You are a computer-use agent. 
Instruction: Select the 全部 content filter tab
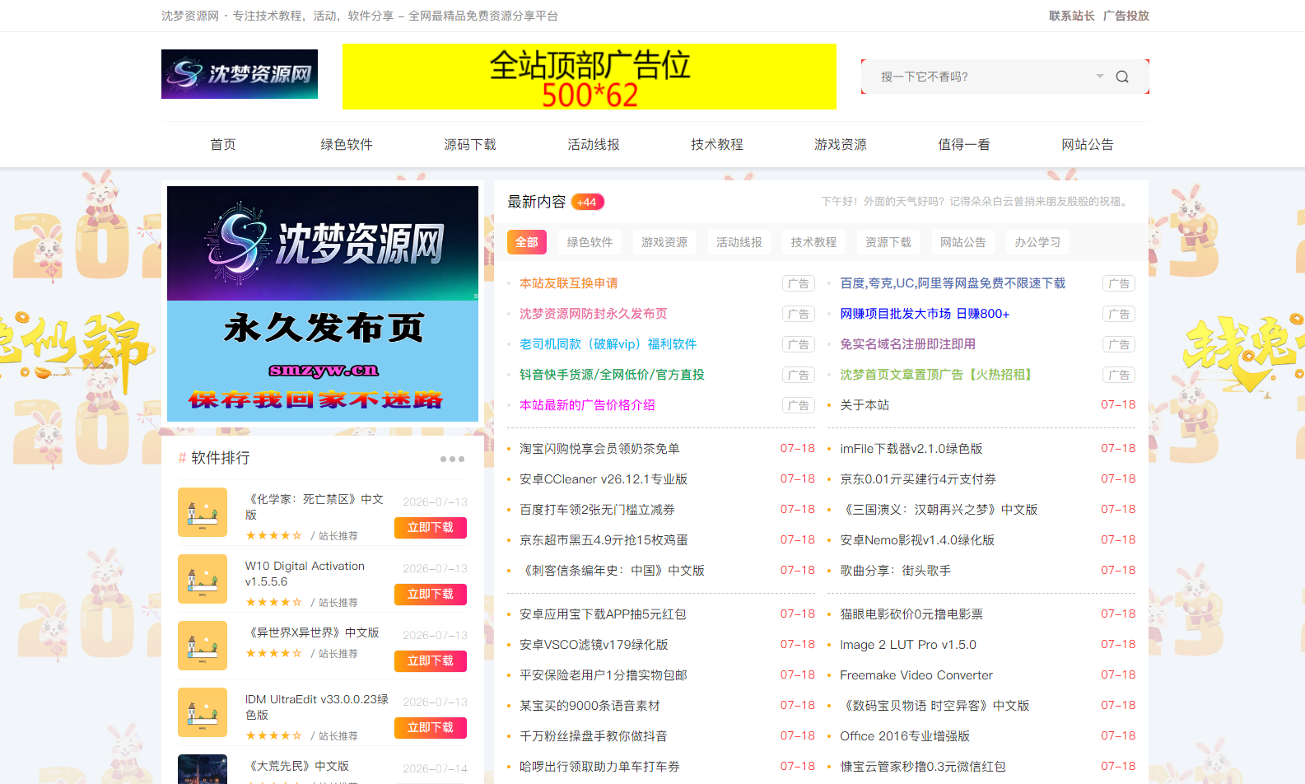pos(527,242)
